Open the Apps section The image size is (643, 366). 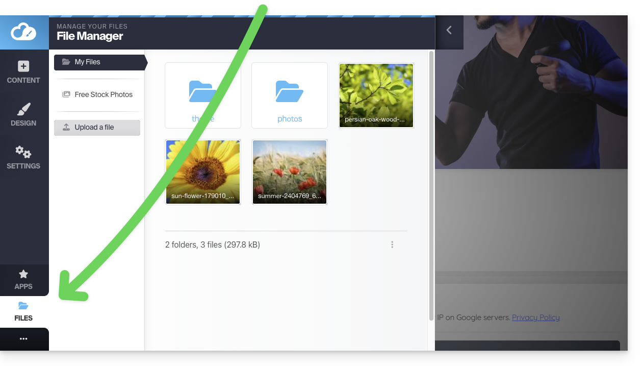[23, 280]
